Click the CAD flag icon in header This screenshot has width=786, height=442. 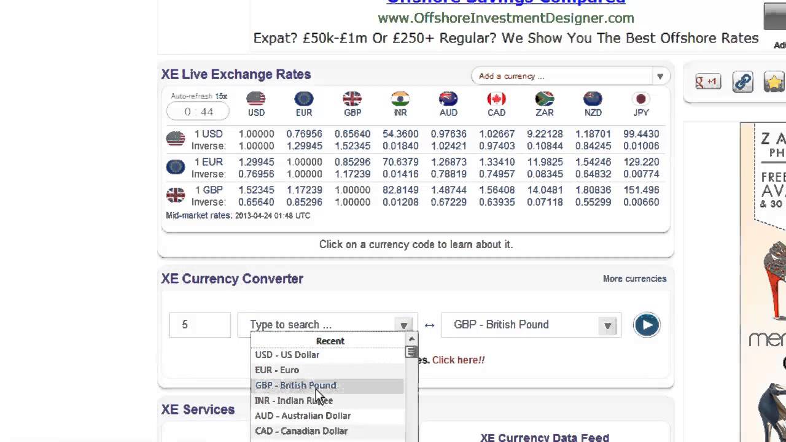pyautogui.click(x=496, y=99)
